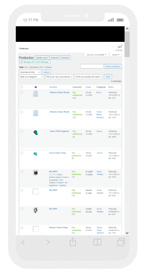Check the Remera Classic Dripp row checkbox
147x273 pixels.
click(x=22, y=228)
